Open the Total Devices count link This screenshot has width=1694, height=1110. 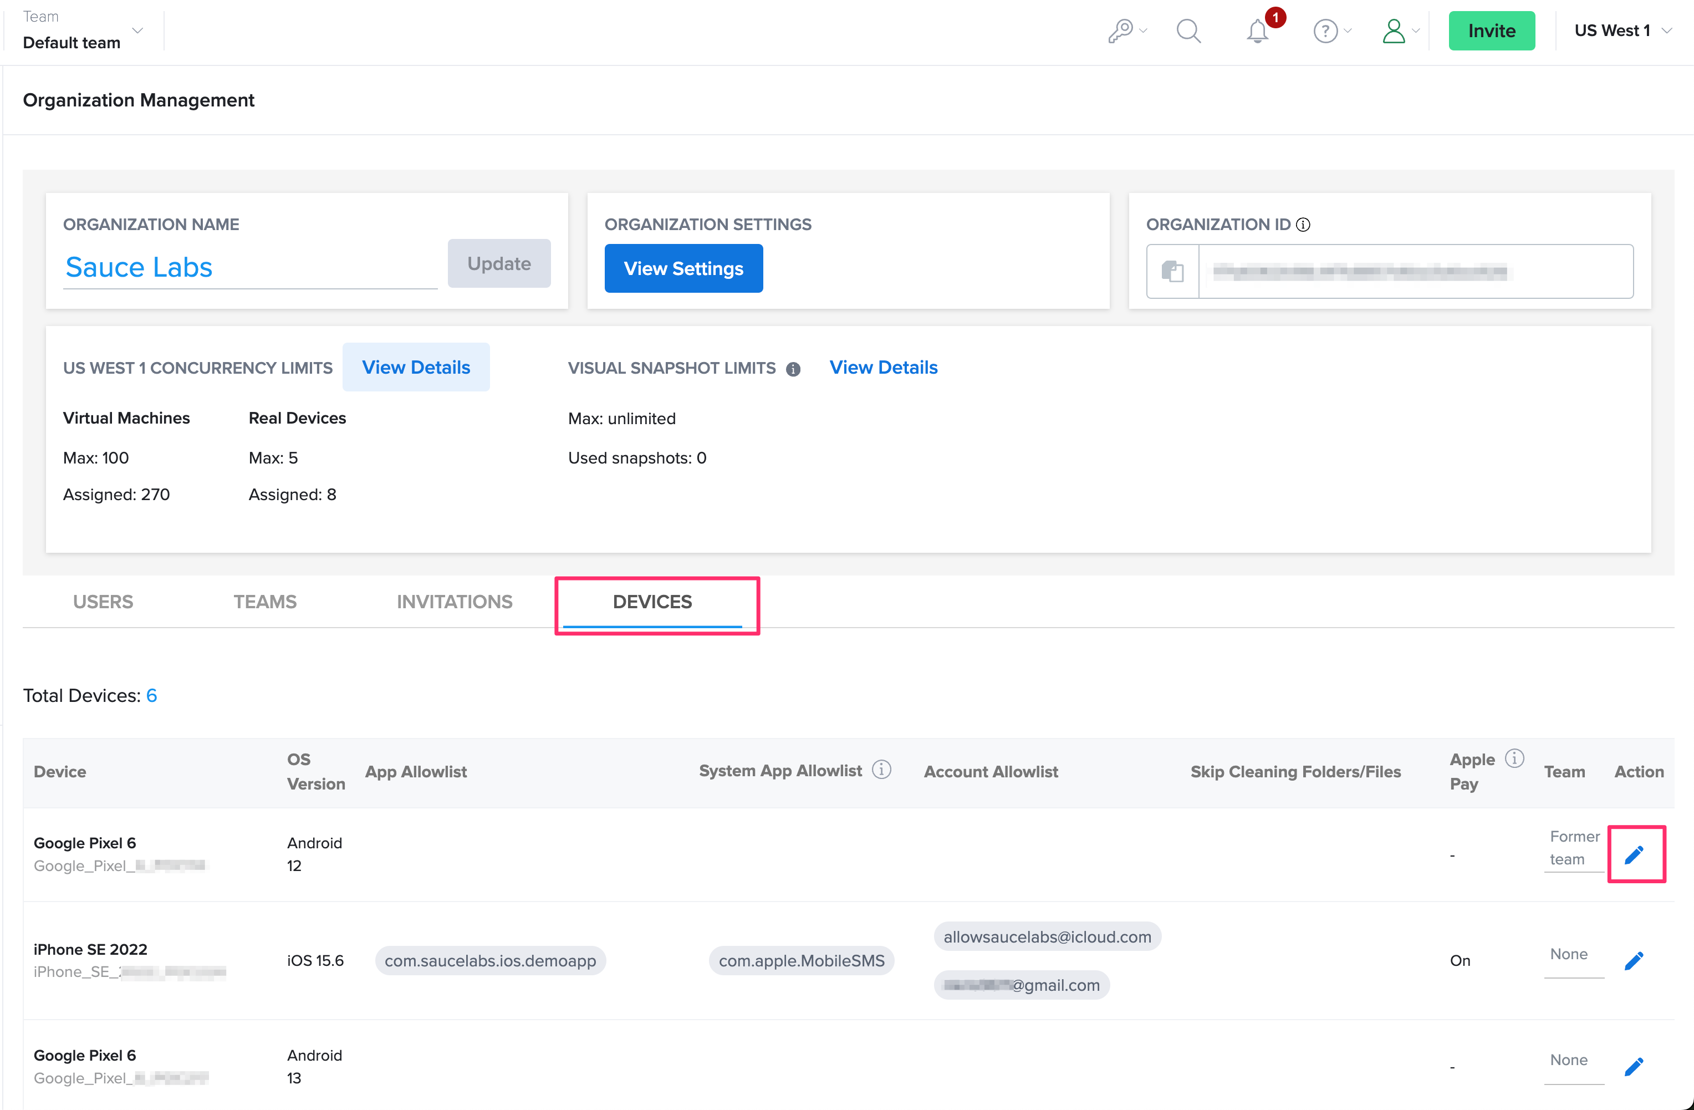[x=151, y=696]
